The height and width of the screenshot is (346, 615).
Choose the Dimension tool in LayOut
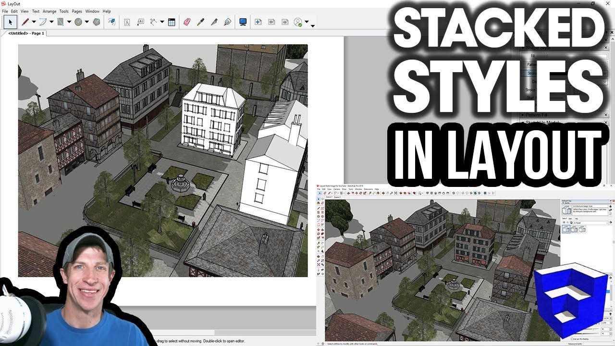pos(154,22)
